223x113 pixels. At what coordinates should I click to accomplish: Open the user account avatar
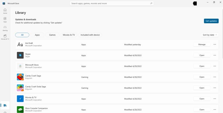tap(195, 3)
